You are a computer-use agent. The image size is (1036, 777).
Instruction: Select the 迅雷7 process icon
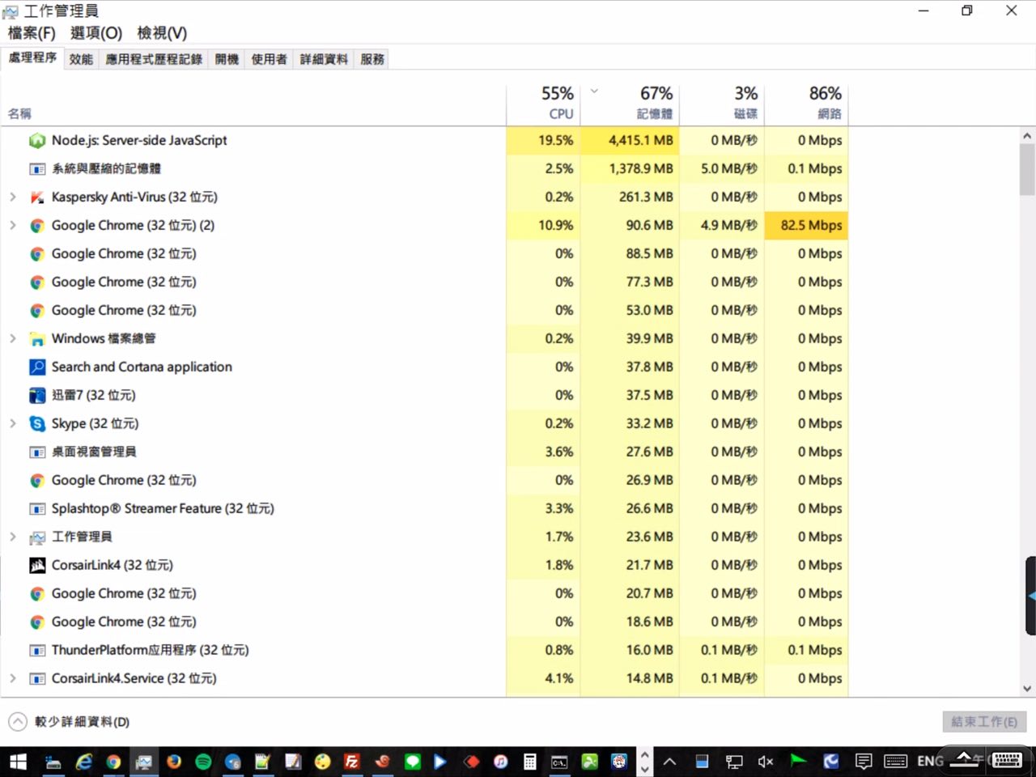tap(37, 396)
